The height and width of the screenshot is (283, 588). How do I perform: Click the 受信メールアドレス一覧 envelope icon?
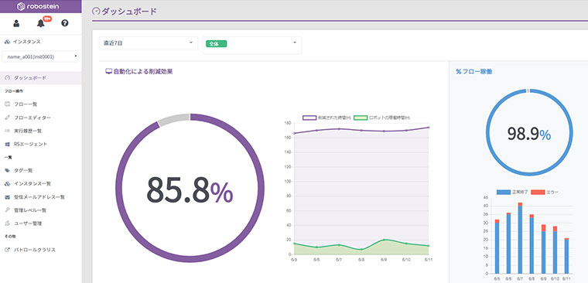[x=7, y=197]
